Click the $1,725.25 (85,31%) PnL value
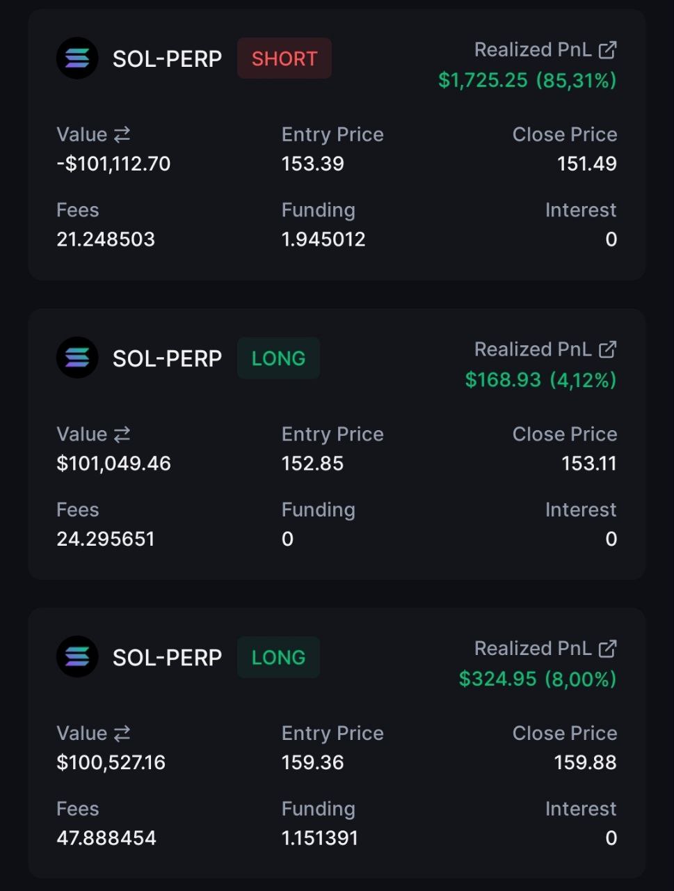 (x=527, y=81)
